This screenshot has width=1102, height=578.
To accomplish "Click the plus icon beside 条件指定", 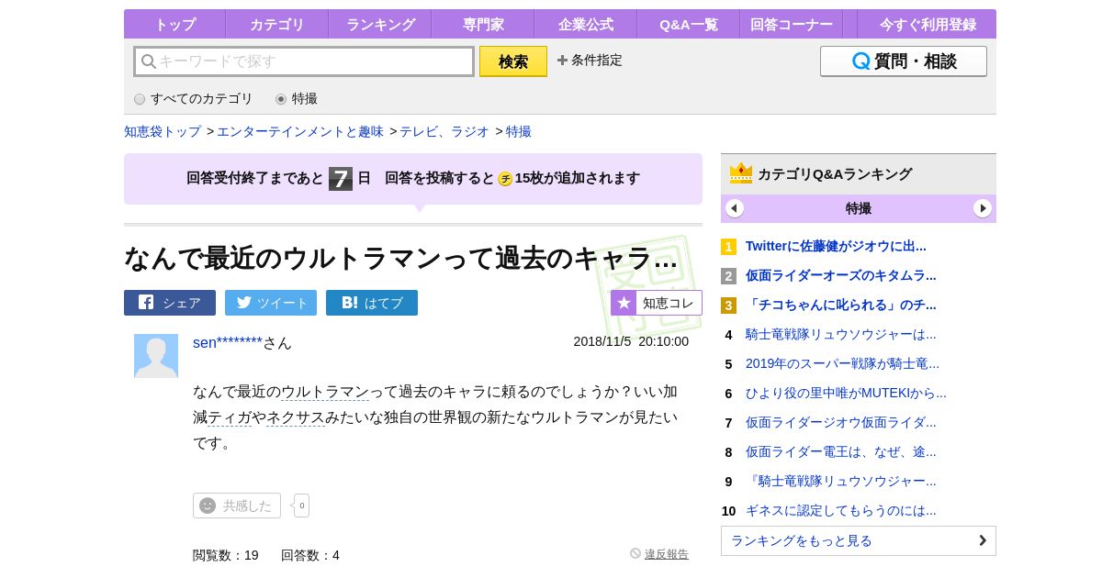I will pyautogui.click(x=562, y=61).
